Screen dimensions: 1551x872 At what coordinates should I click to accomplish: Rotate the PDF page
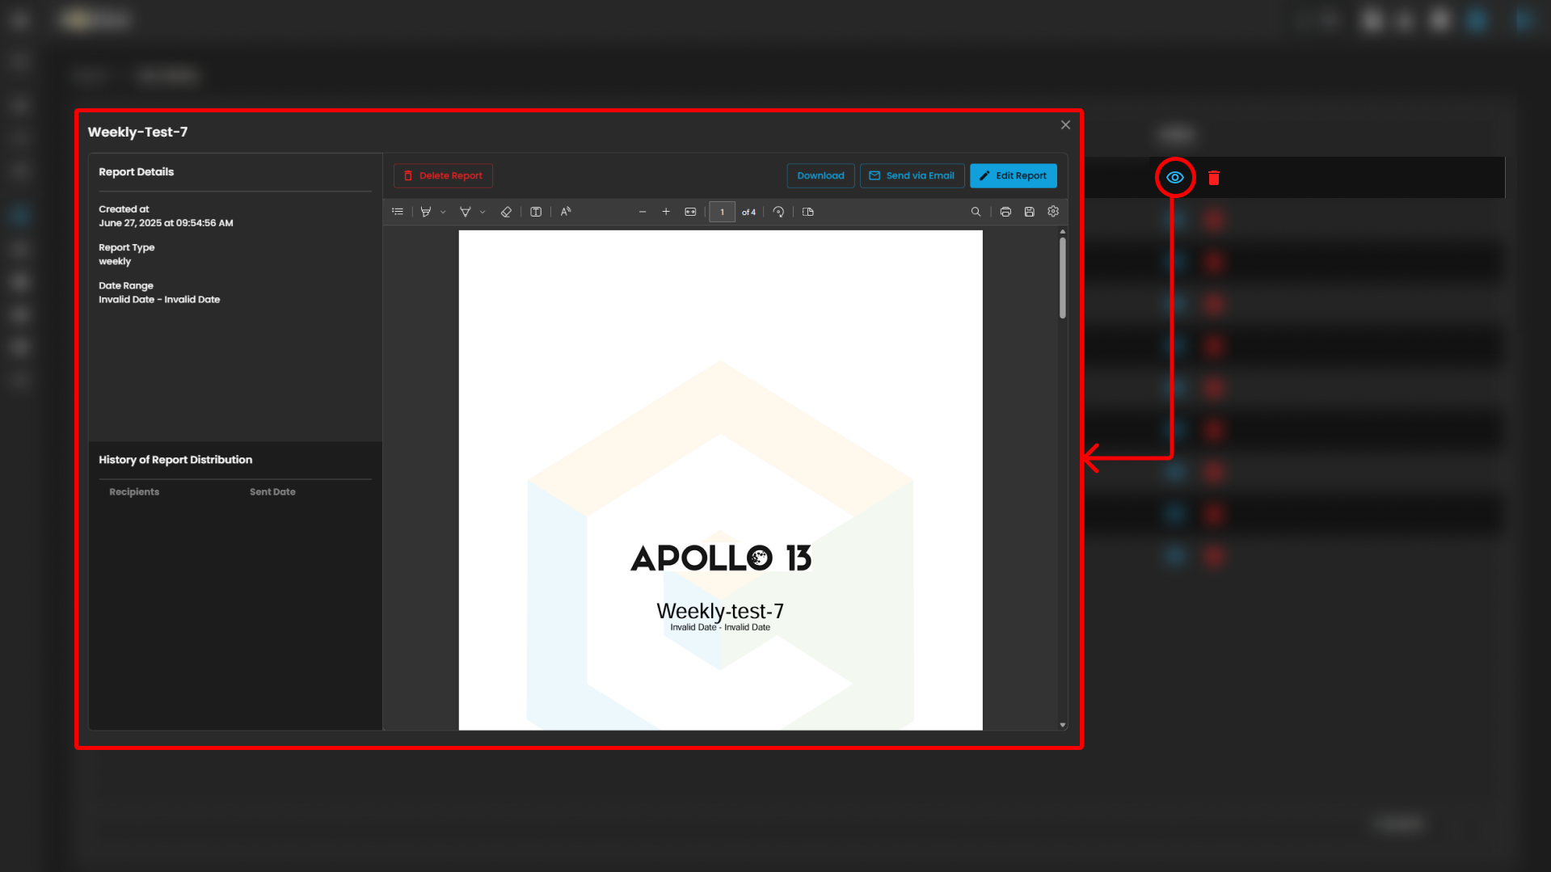pos(778,212)
